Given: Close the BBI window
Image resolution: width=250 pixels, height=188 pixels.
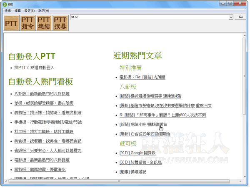Looking at the screenshot, I should point(240,3).
